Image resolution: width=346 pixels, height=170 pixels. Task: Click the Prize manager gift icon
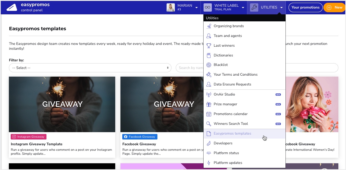208,104
